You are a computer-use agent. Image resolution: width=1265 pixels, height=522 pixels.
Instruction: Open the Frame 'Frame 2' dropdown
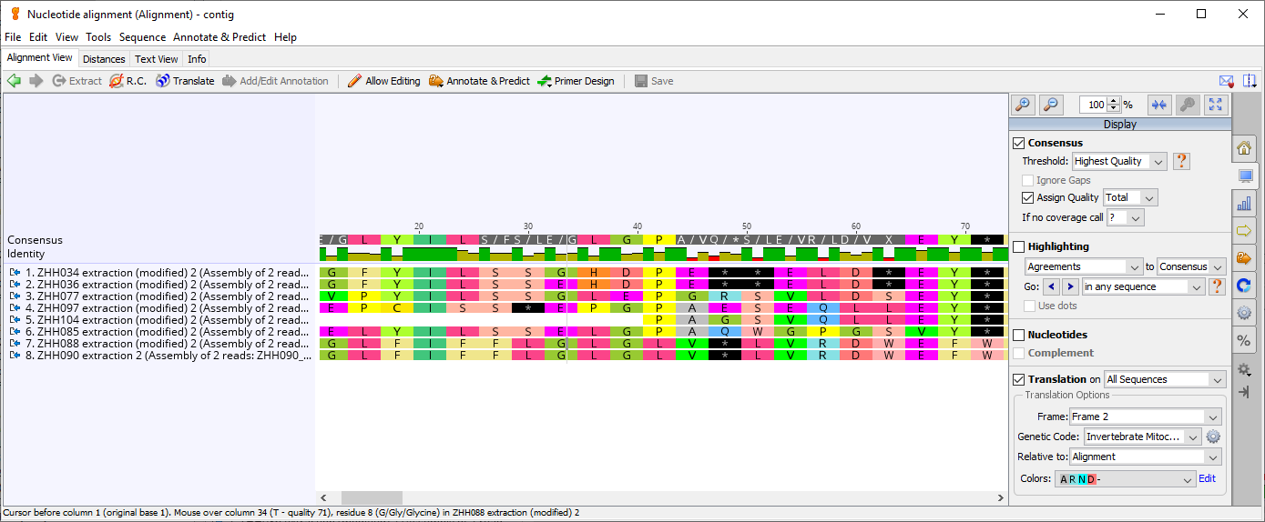[1145, 417]
